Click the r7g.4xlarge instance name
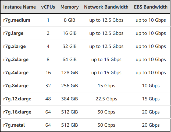This screenshot has width=171, height=132. click(x=16, y=73)
